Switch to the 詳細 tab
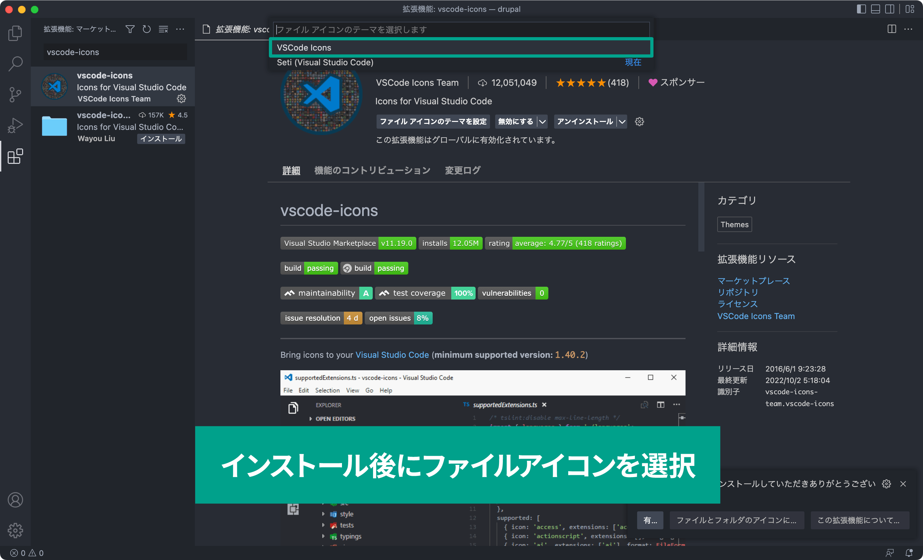This screenshot has height=560, width=923. tap(291, 171)
